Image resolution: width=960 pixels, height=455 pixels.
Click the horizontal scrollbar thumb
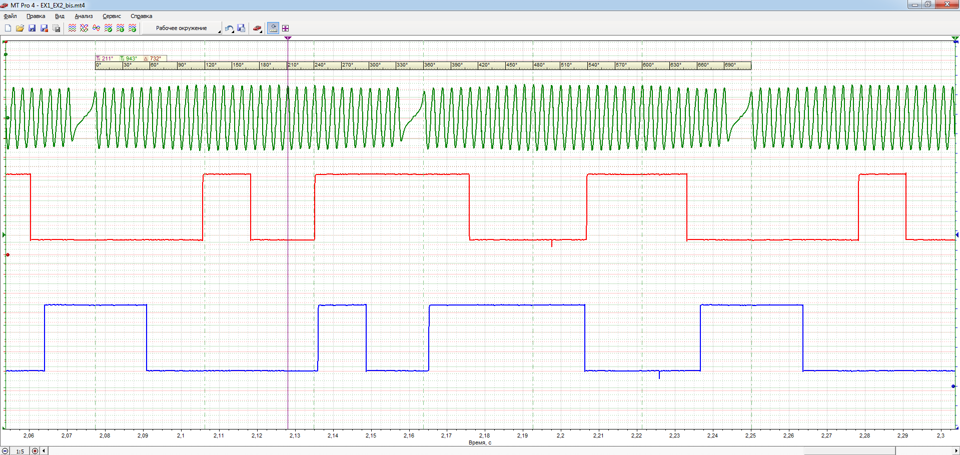[849, 451]
